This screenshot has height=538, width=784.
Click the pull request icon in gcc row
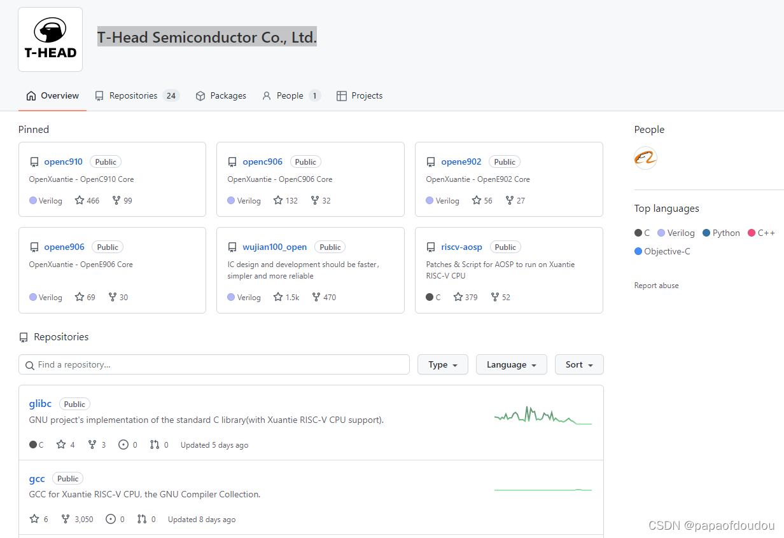(142, 519)
